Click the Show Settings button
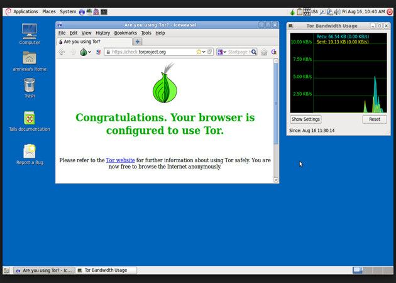 305,119
